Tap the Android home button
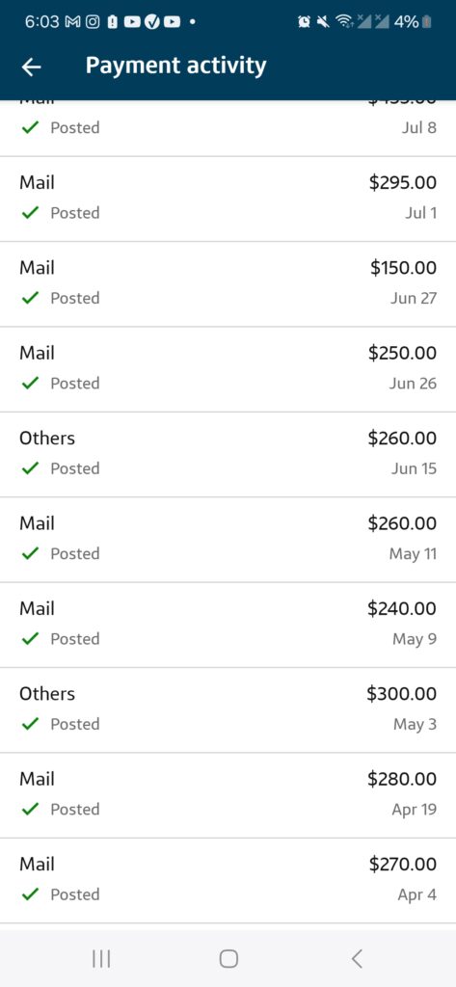Screen dimensions: 456x987 tap(228, 958)
